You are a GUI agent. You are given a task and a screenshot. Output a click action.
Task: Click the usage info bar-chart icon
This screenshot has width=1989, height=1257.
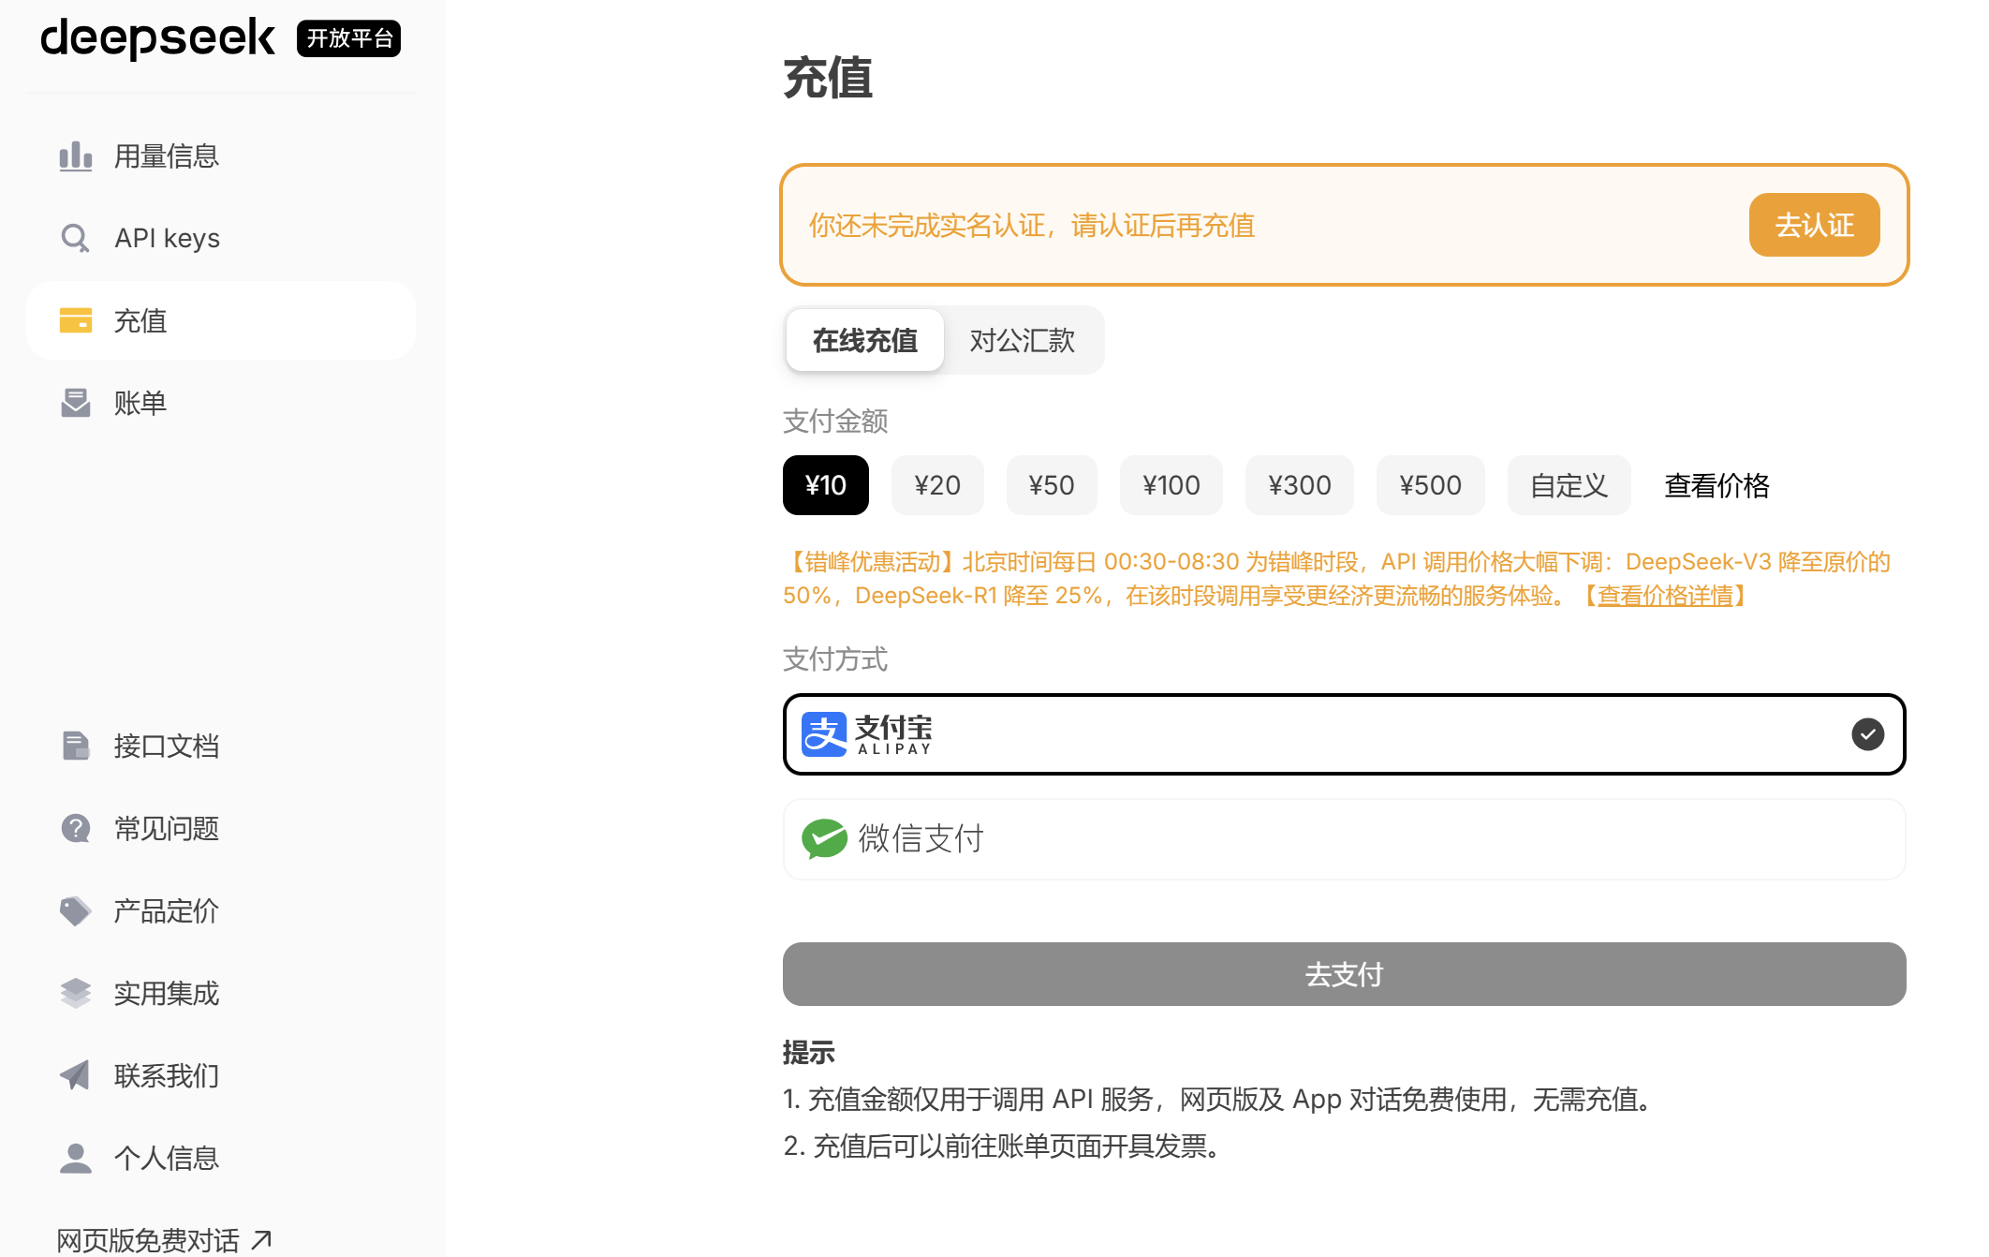tap(75, 156)
